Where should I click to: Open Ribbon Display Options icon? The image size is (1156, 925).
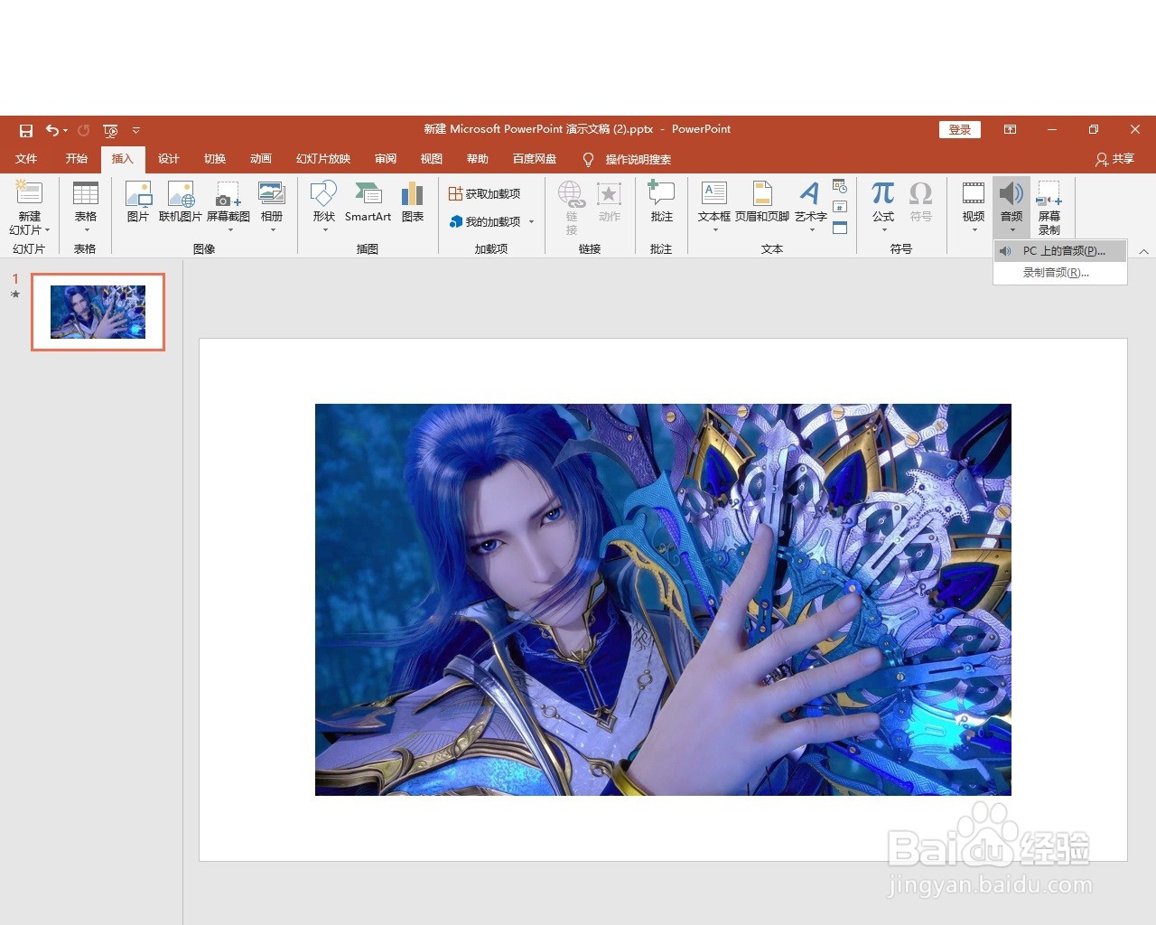[x=1011, y=129]
